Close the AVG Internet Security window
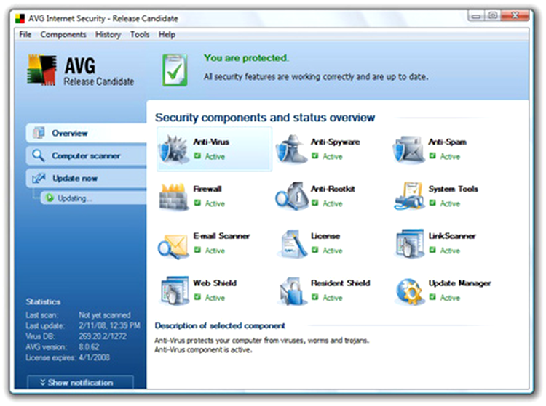The height and width of the screenshot is (406, 546). tap(515, 15)
